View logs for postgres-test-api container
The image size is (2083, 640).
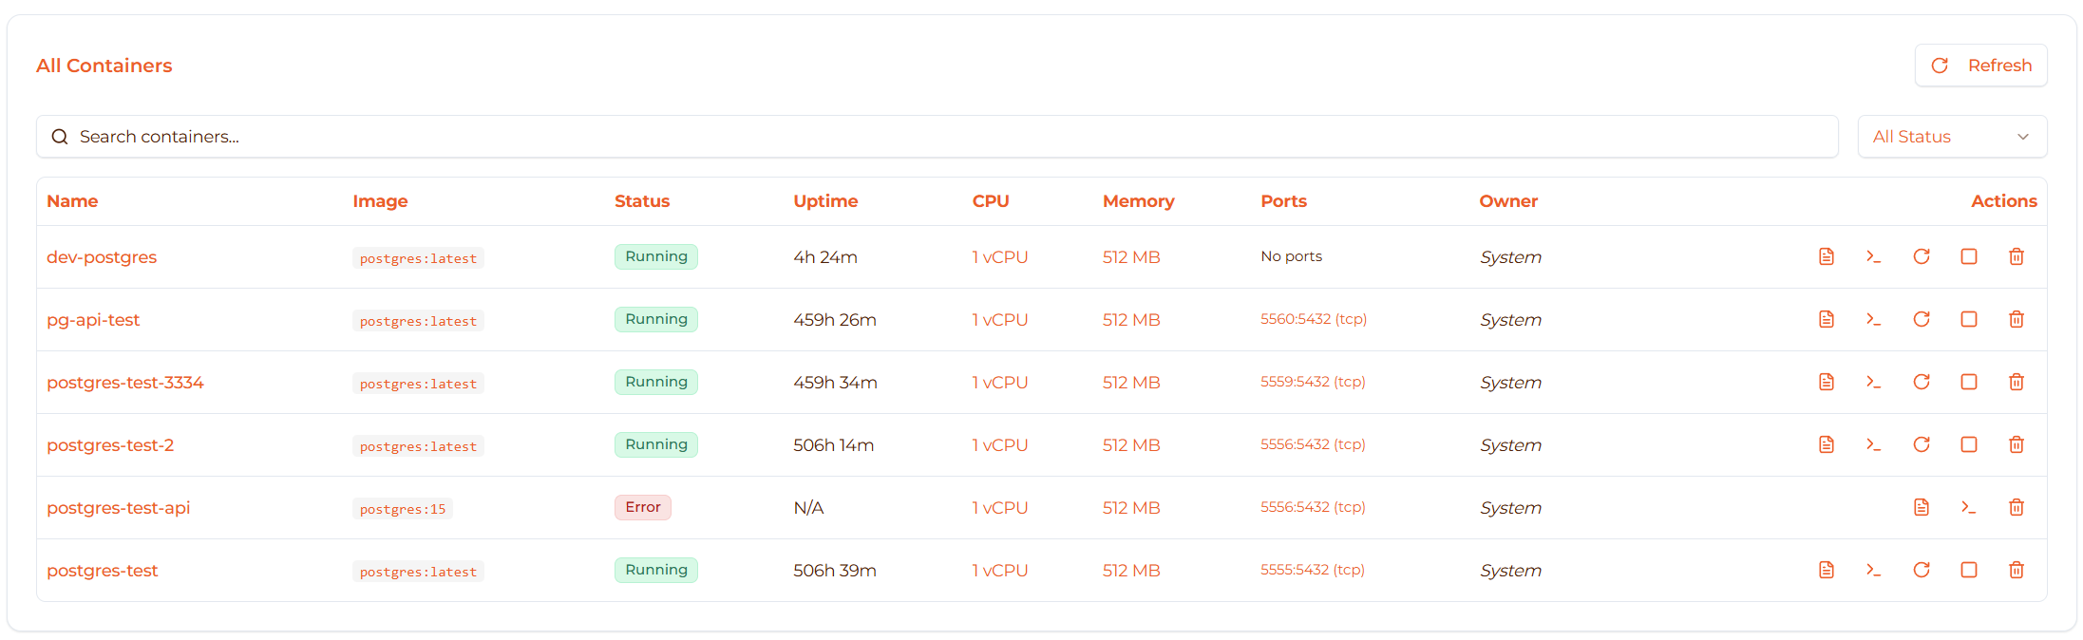click(x=1921, y=507)
